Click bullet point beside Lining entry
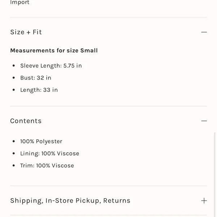The height and width of the screenshot is (217, 217). [14, 153]
